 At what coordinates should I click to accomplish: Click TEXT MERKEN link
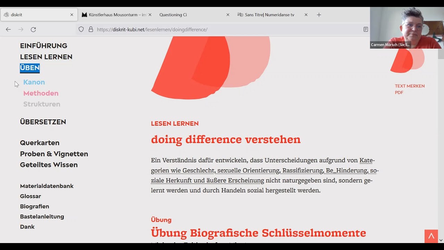point(410,86)
